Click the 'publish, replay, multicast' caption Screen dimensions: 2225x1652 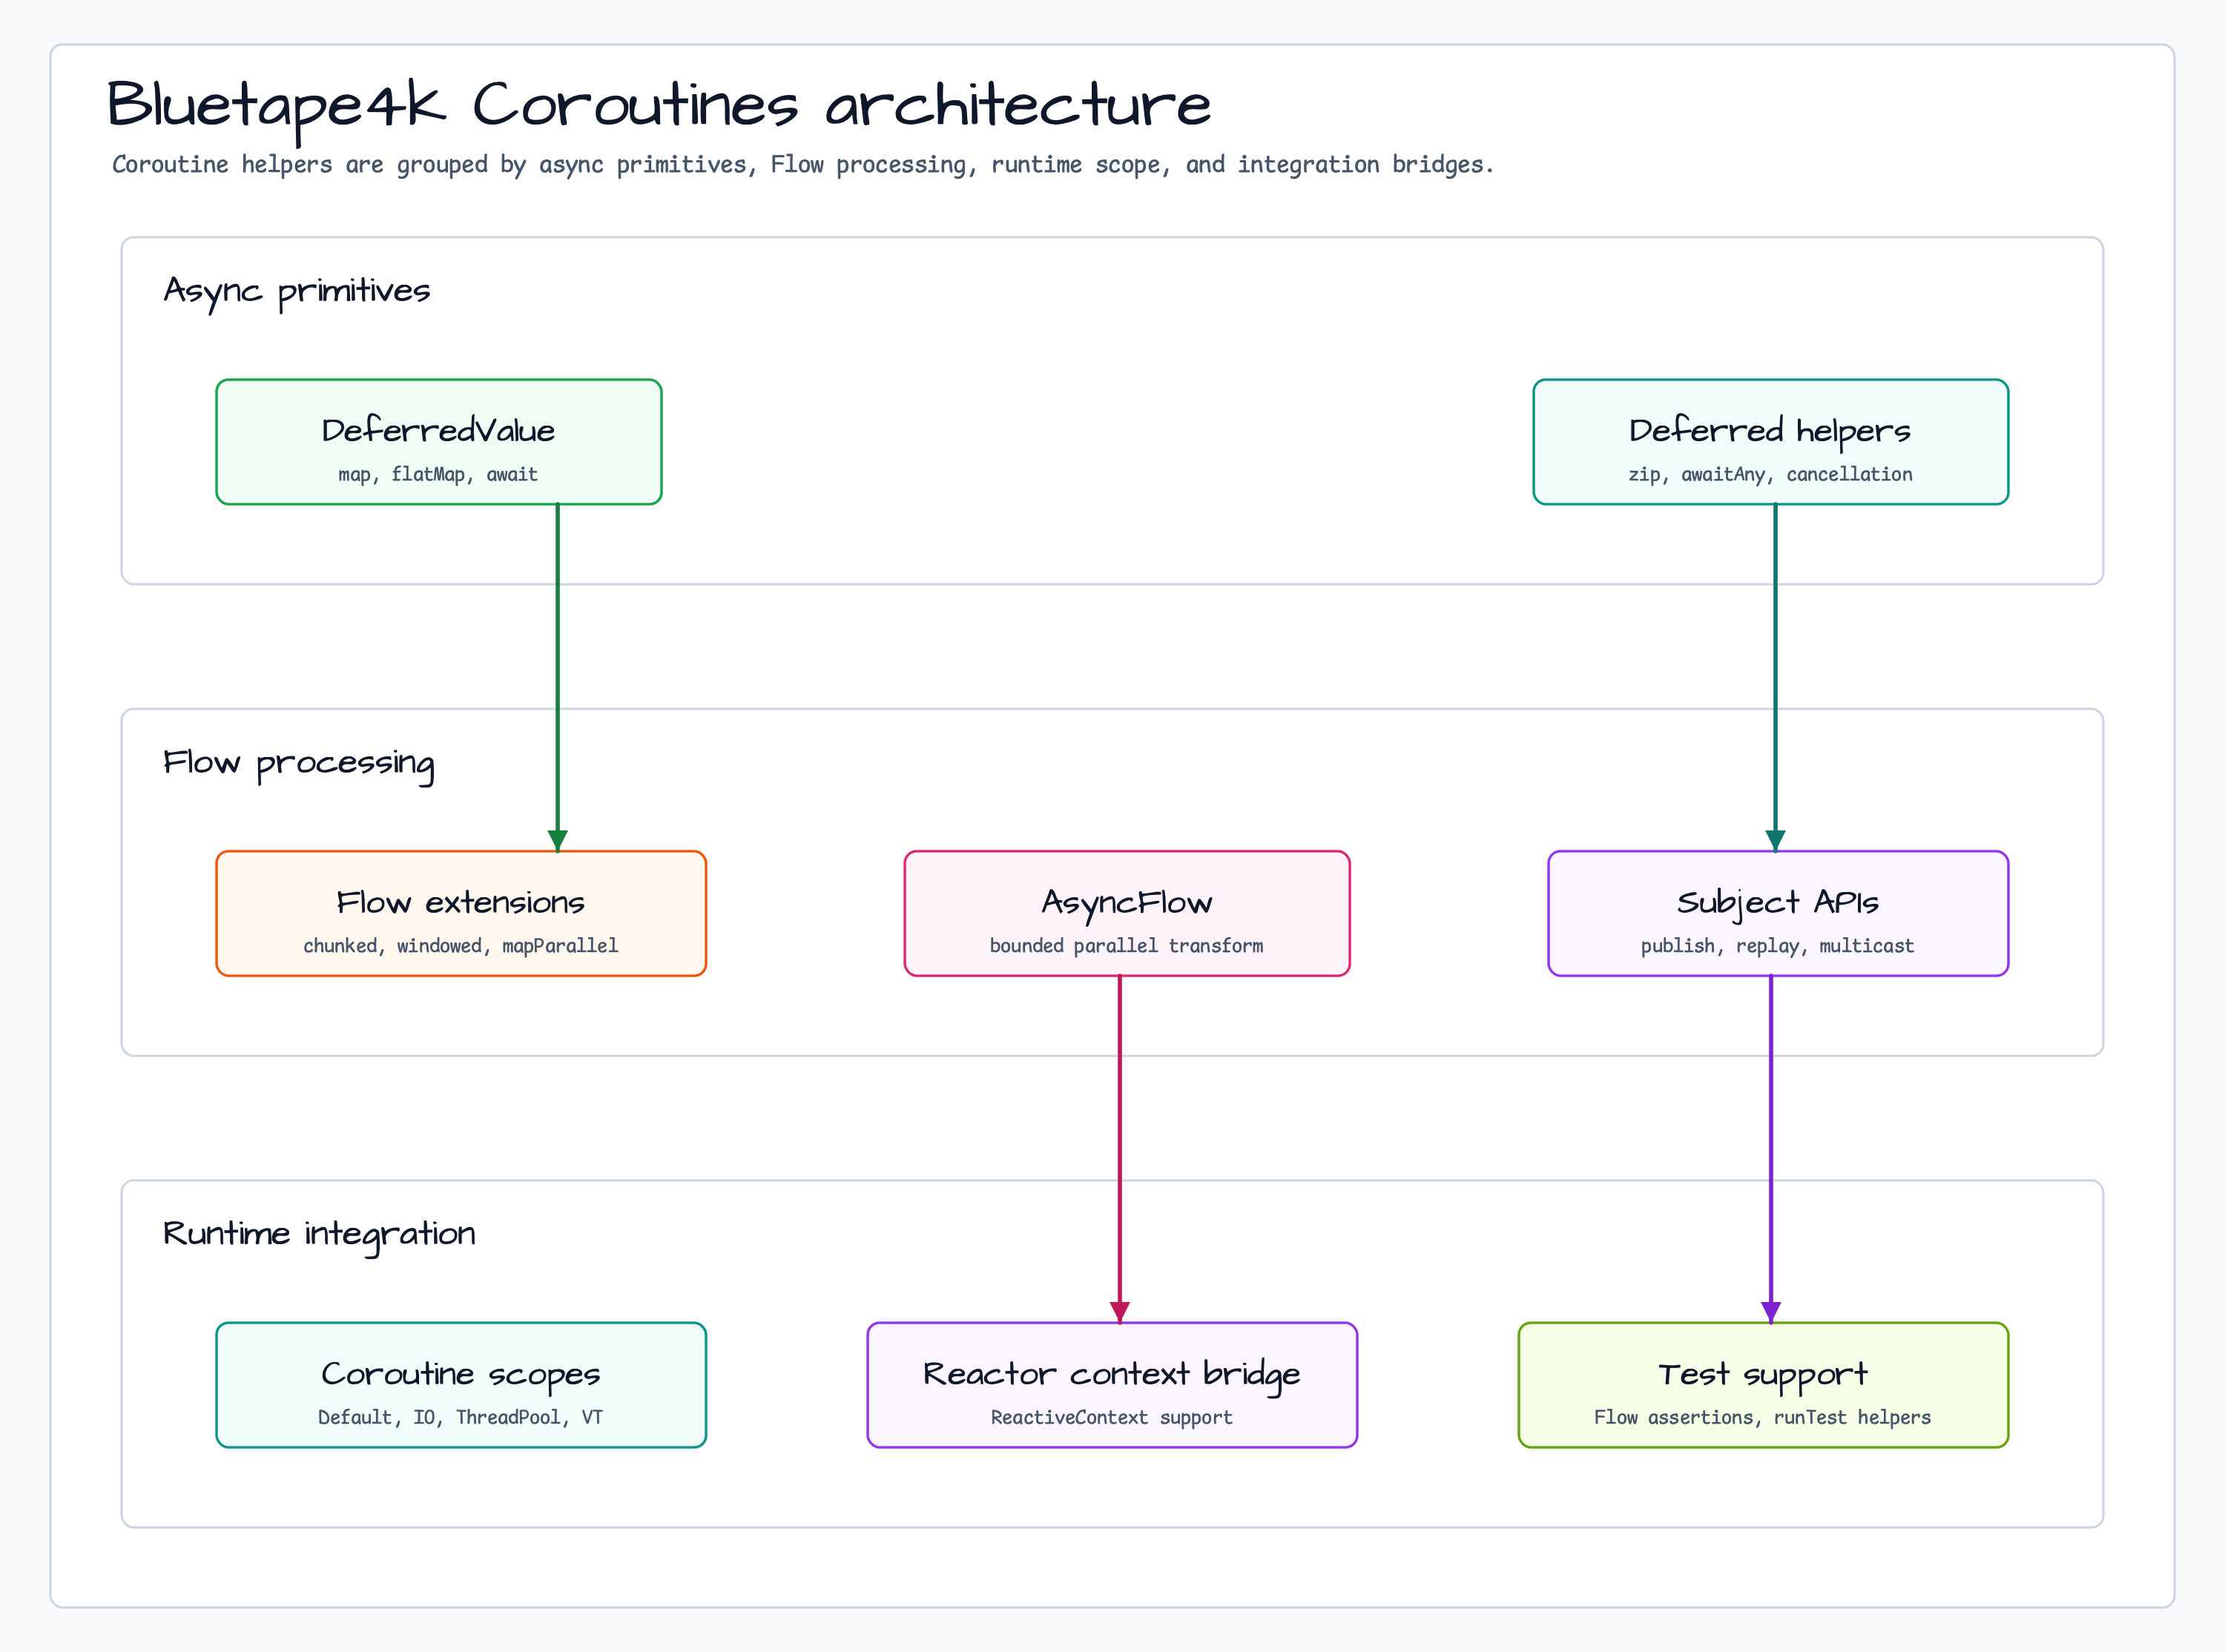pos(1777,946)
